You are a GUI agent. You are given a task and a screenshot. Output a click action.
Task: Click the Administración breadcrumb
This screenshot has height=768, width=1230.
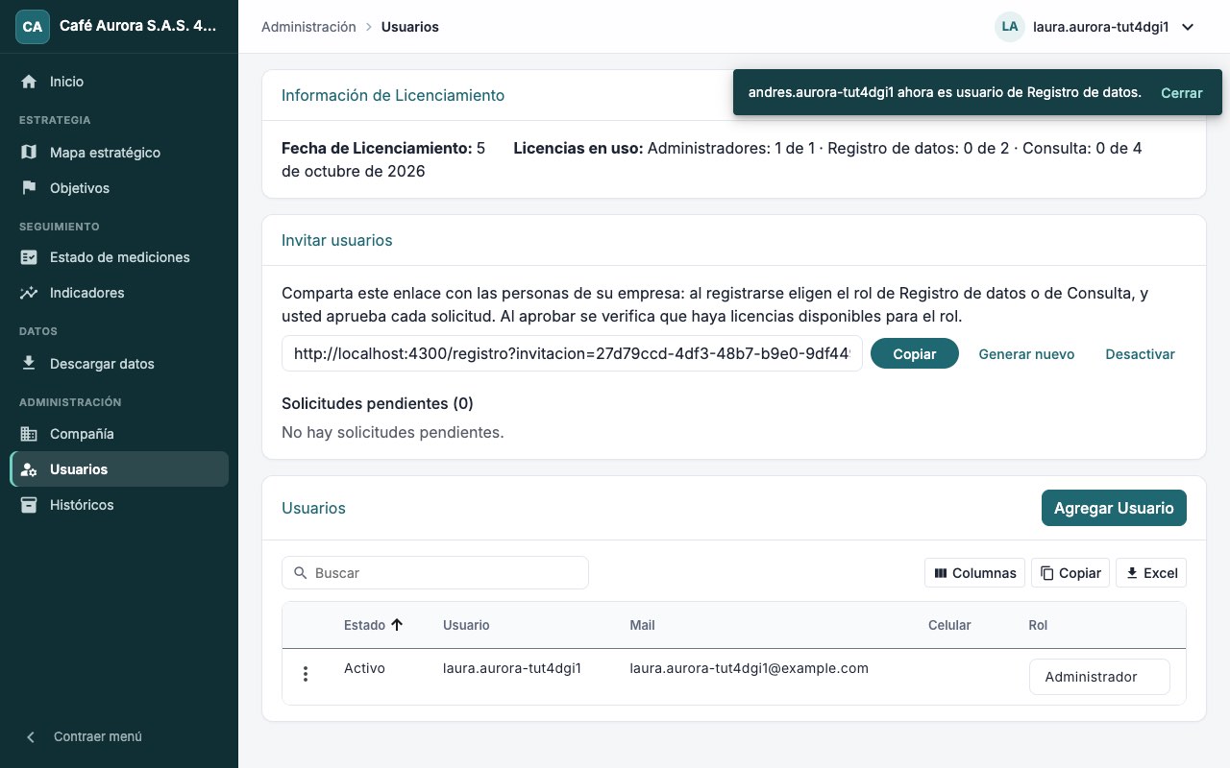point(308,27)
